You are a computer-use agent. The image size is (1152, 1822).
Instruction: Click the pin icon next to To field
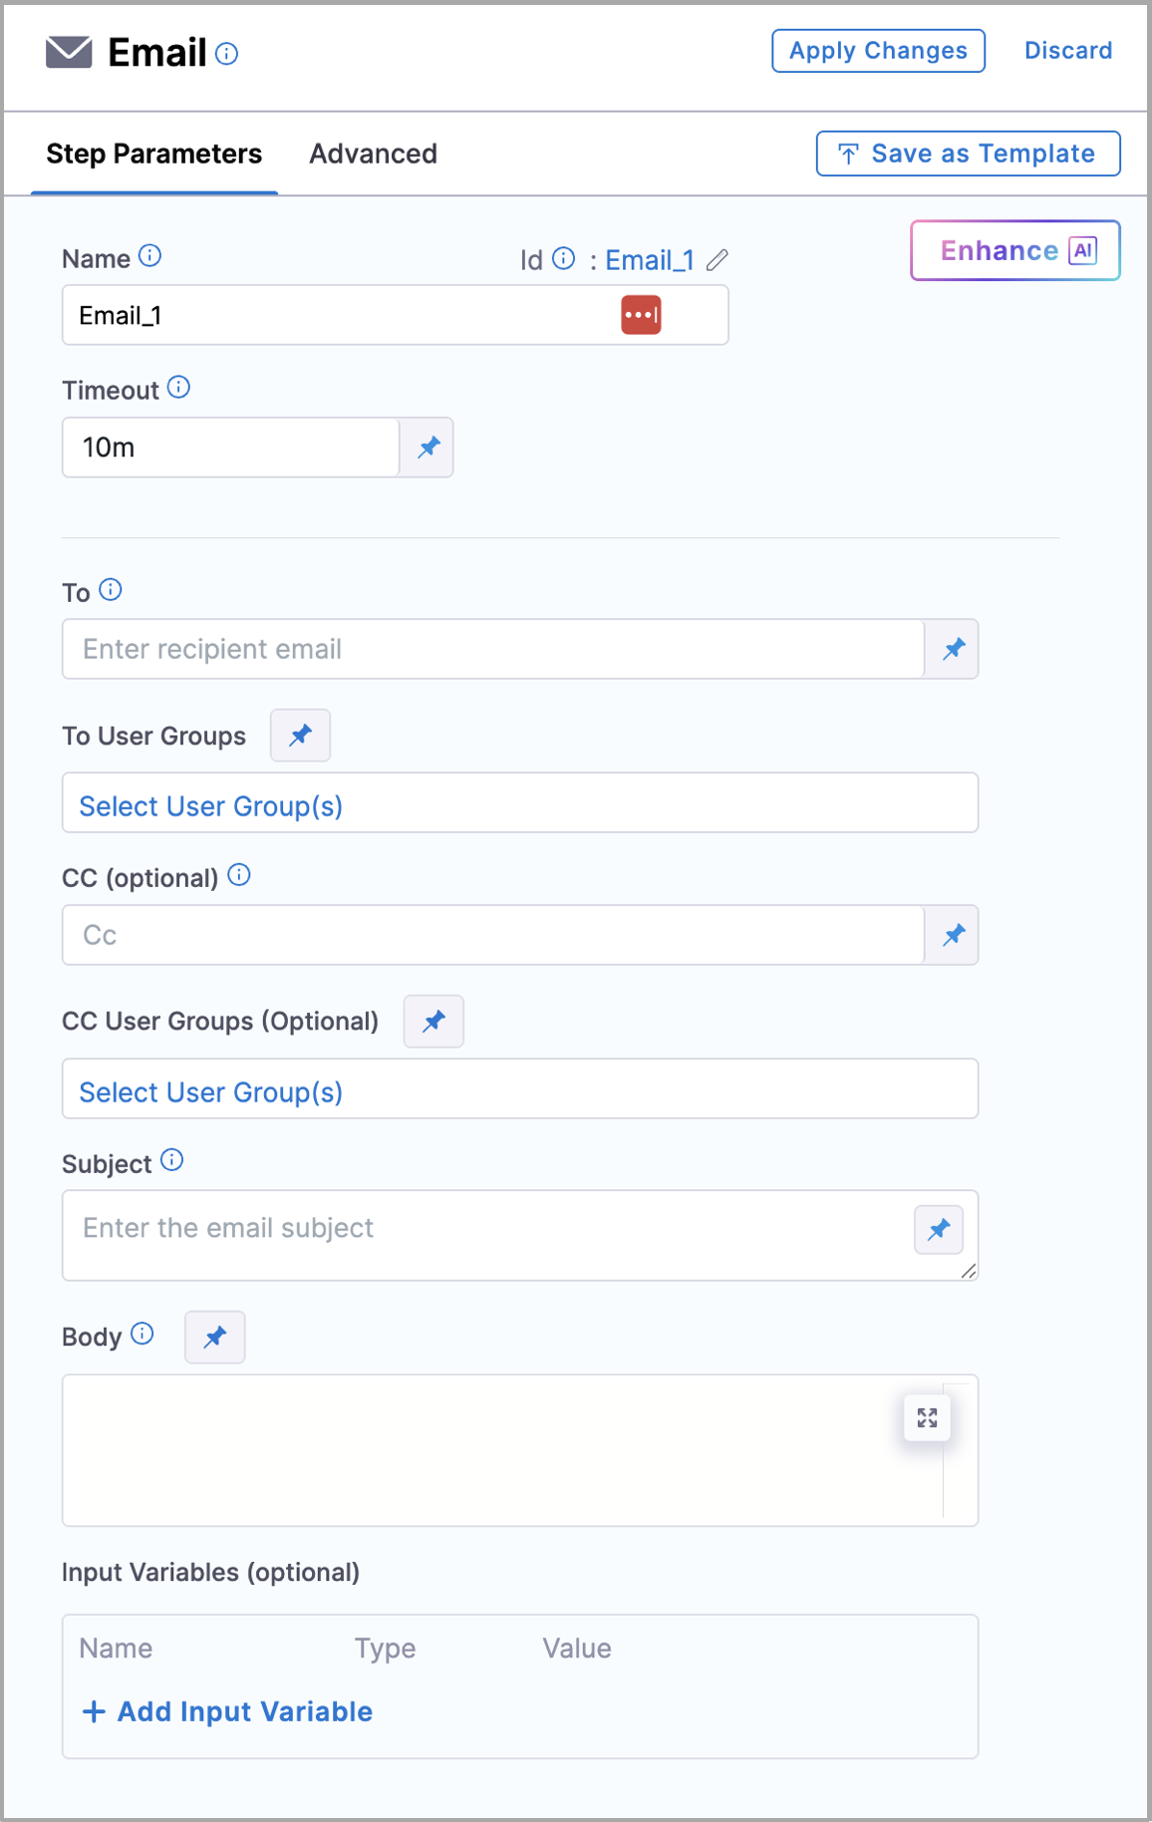pos(953,649)
